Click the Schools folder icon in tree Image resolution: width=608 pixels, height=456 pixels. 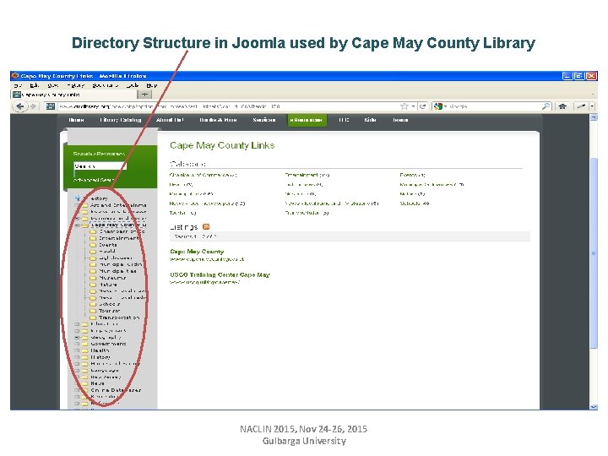[x=93, y=304]
